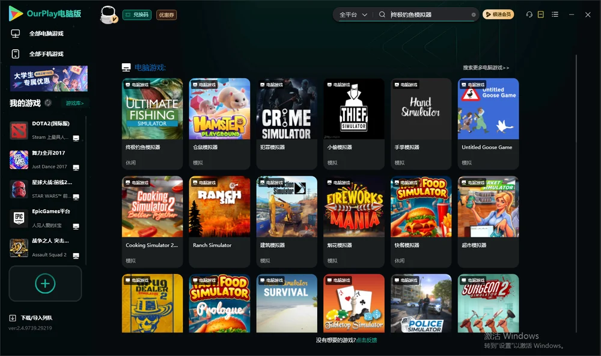
Task: Expand the 全平台 platform dropdown
Action: pyautogui.click(x=353, y=14)
